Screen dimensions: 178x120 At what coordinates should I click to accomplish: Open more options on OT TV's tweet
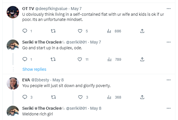point(168,8)
